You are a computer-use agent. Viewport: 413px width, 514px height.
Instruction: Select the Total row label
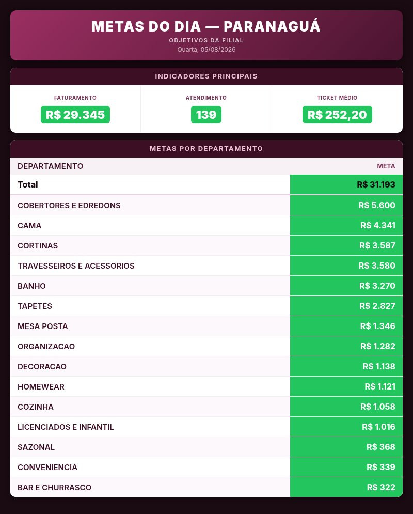coord(28,184)
